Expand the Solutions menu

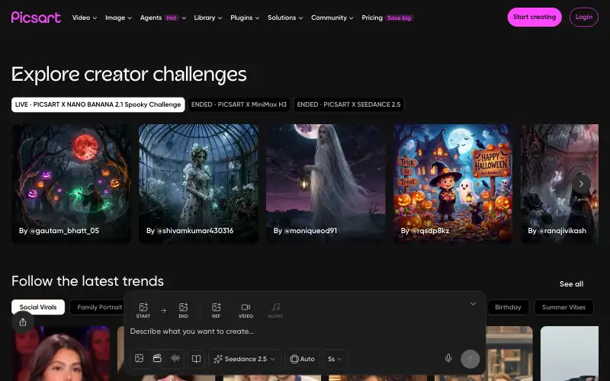pyautogui.click(x=285, y=18)
